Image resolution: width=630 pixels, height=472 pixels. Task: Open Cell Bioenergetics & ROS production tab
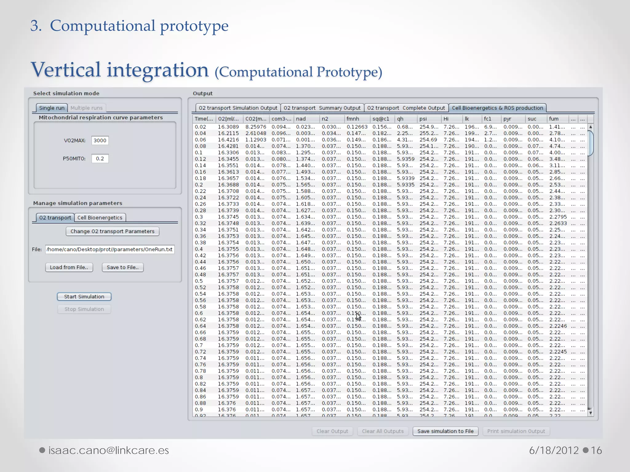(x=497, y=108)
